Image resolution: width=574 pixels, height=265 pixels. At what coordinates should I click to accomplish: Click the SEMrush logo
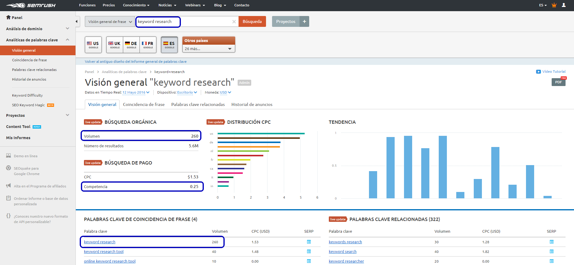[x=31, y=5]
